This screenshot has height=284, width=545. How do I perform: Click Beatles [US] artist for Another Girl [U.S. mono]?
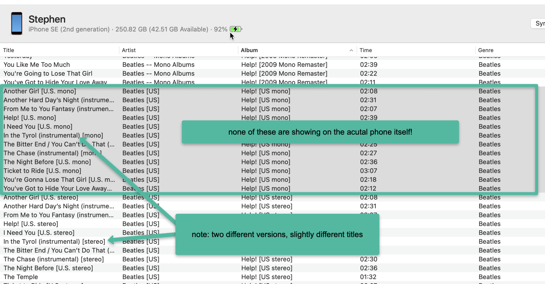pyautogui.click(x=141, y=91)
